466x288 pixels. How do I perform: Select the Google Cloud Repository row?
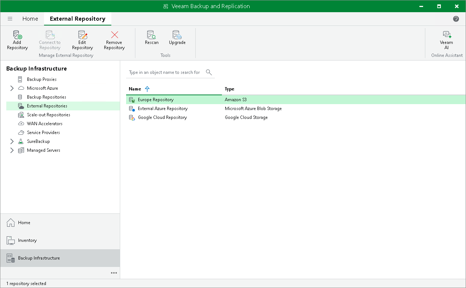[296, 117]
